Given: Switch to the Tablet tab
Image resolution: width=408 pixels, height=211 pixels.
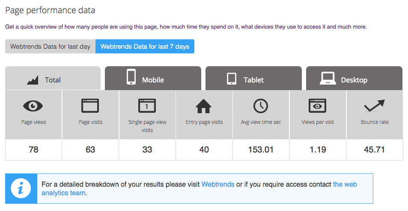Looking at the screenshot, I should (x=253, y=79).
